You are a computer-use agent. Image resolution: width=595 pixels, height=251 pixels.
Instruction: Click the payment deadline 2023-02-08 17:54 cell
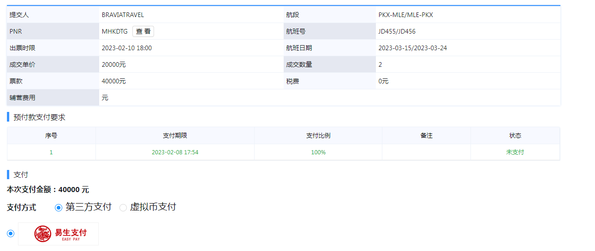175,152
